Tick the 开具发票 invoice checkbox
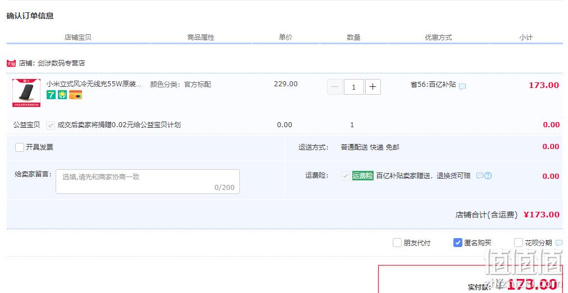The height and width of the screenshot is (293, 568). point(20,147)
